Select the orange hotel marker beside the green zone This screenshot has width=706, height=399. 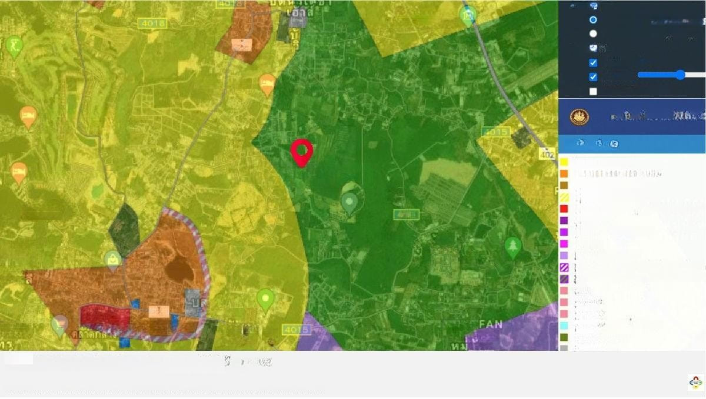point(267,84)
